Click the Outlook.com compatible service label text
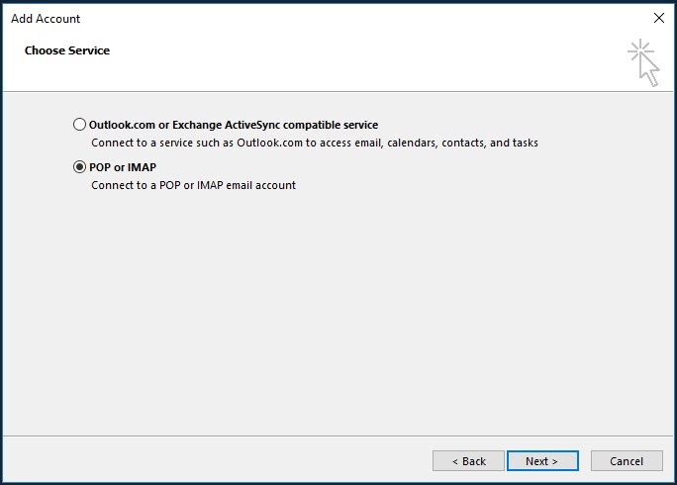 [x=234, y=126]
